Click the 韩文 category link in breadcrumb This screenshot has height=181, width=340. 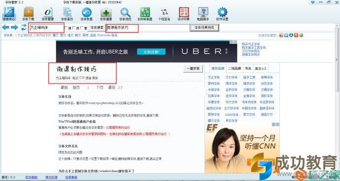pyautogui.click(x=78, y=35)
